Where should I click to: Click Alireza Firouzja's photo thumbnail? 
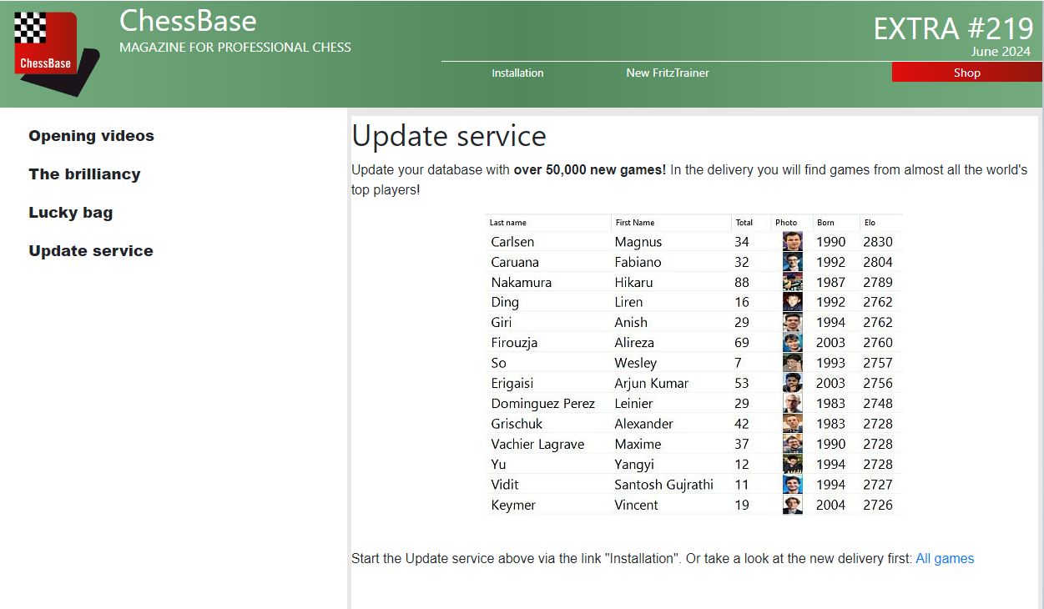[792, 343]
